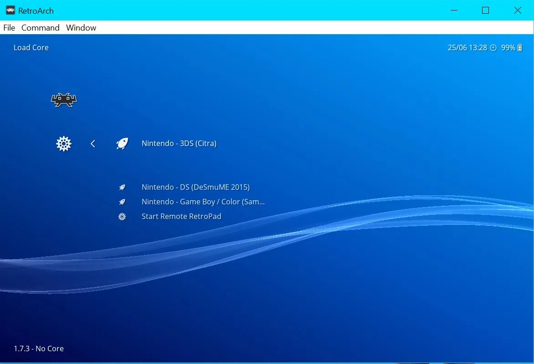This screenshot has height=364, width=534.
Task: Click the date and time 25/06 13:28
Action: [x=467, y=48]
